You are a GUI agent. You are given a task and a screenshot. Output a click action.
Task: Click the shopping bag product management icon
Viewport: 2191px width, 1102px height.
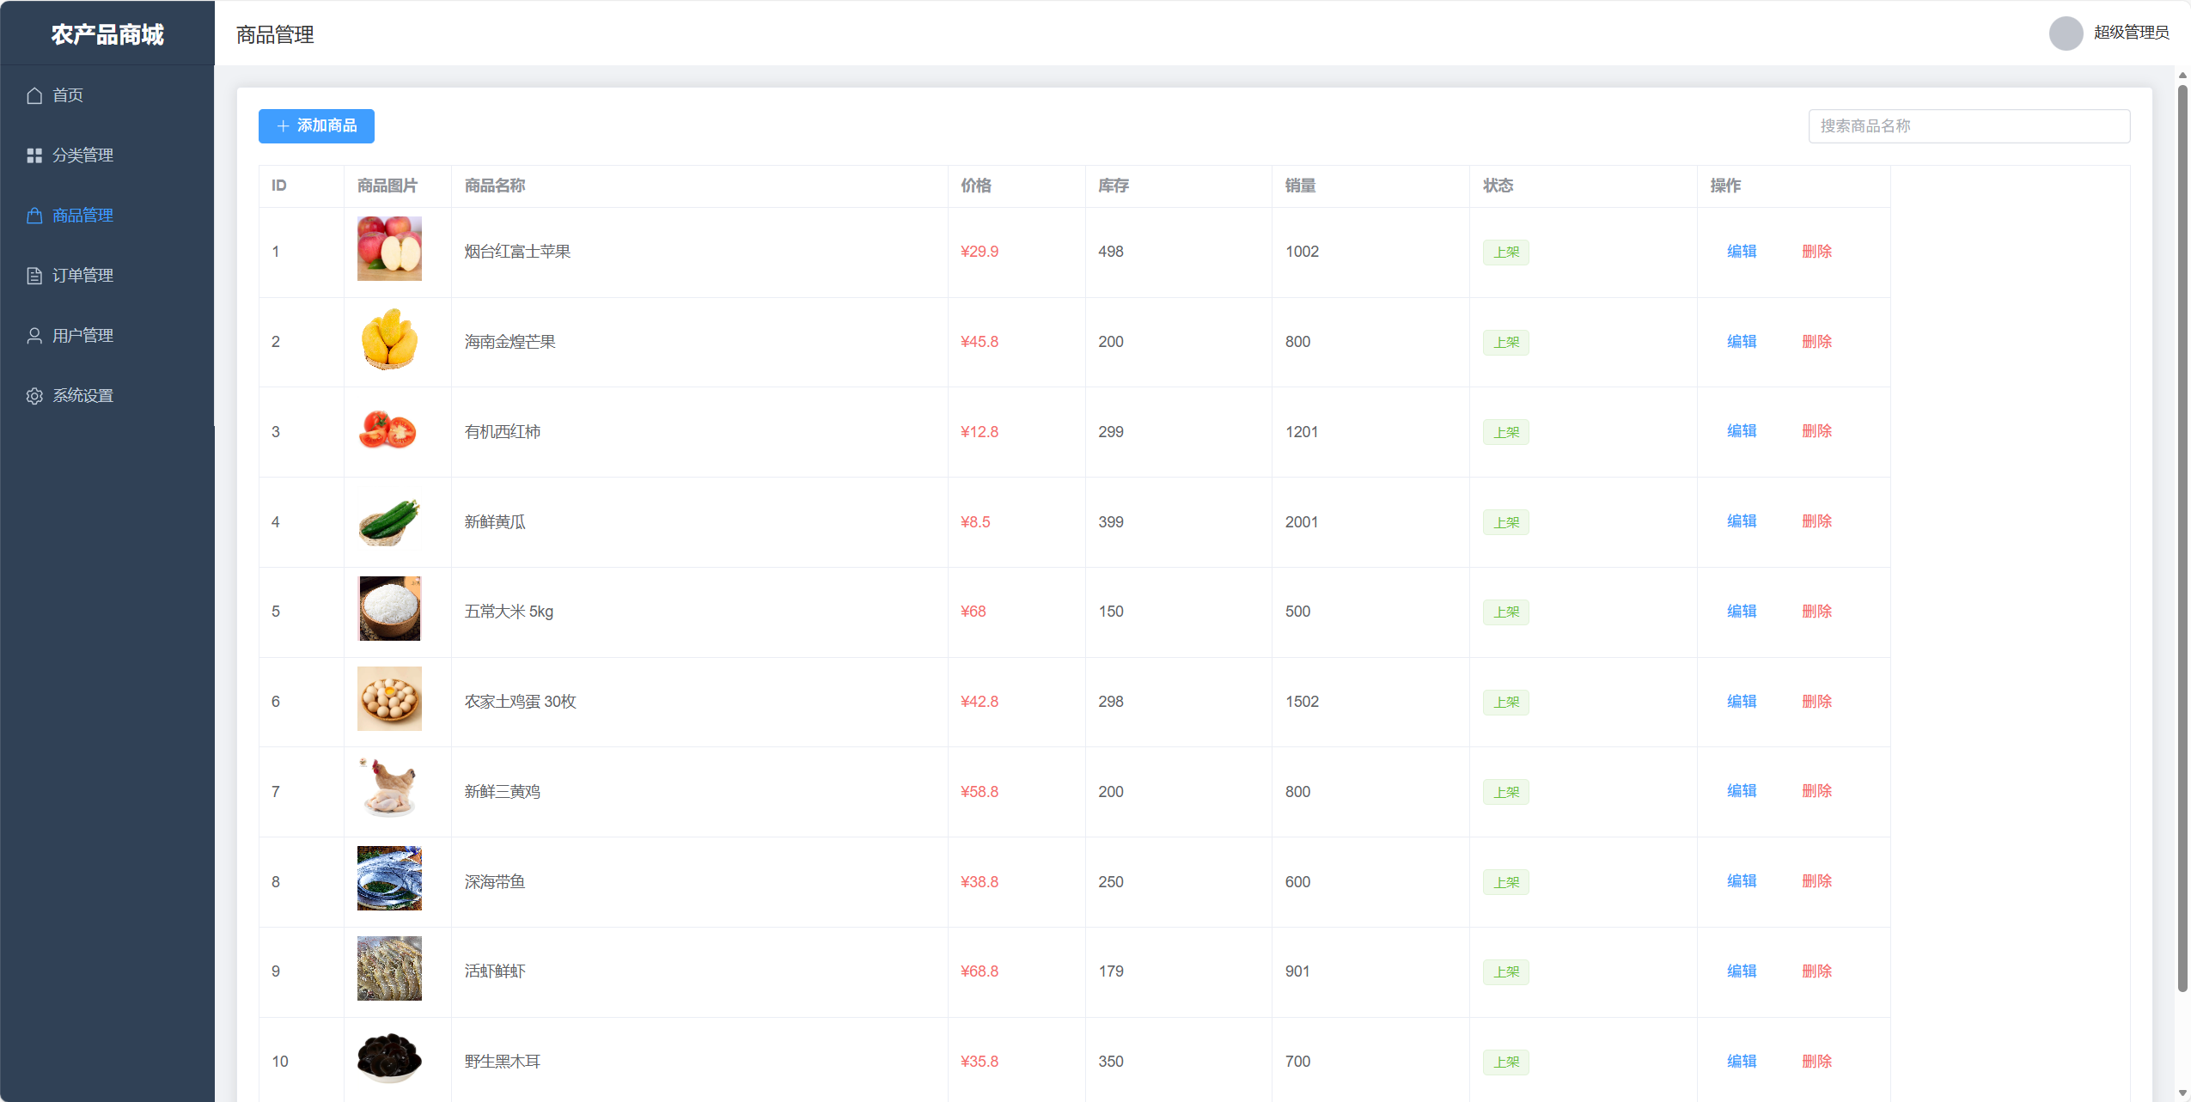coord(34,216)
